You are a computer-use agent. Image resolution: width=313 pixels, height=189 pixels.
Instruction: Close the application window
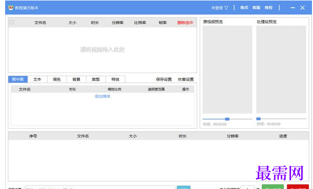click(x=302, y=8)
